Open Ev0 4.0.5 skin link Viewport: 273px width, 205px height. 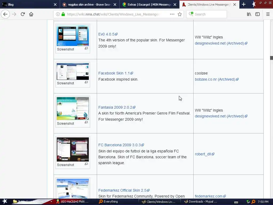coord(108,34)
